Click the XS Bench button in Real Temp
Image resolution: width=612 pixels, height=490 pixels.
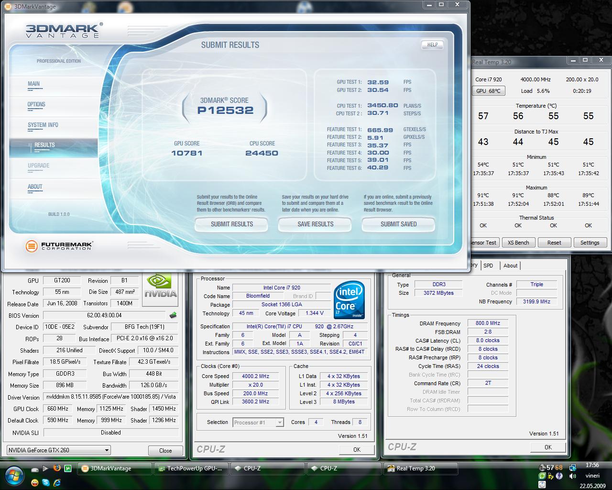518,243
